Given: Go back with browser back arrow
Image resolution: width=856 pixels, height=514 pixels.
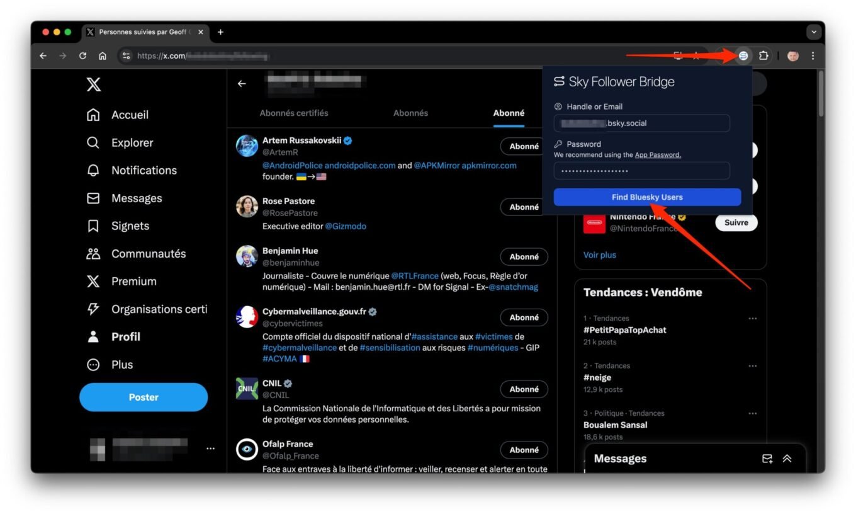Looking at the screenshot, I should pyautogui.click(x=43, y=56).
